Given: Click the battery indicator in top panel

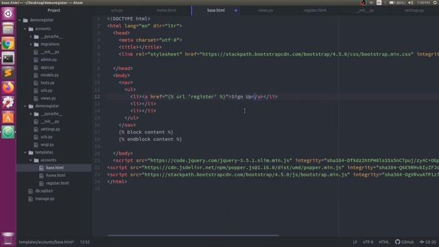Looking at the screenshot, I should 397,3.
